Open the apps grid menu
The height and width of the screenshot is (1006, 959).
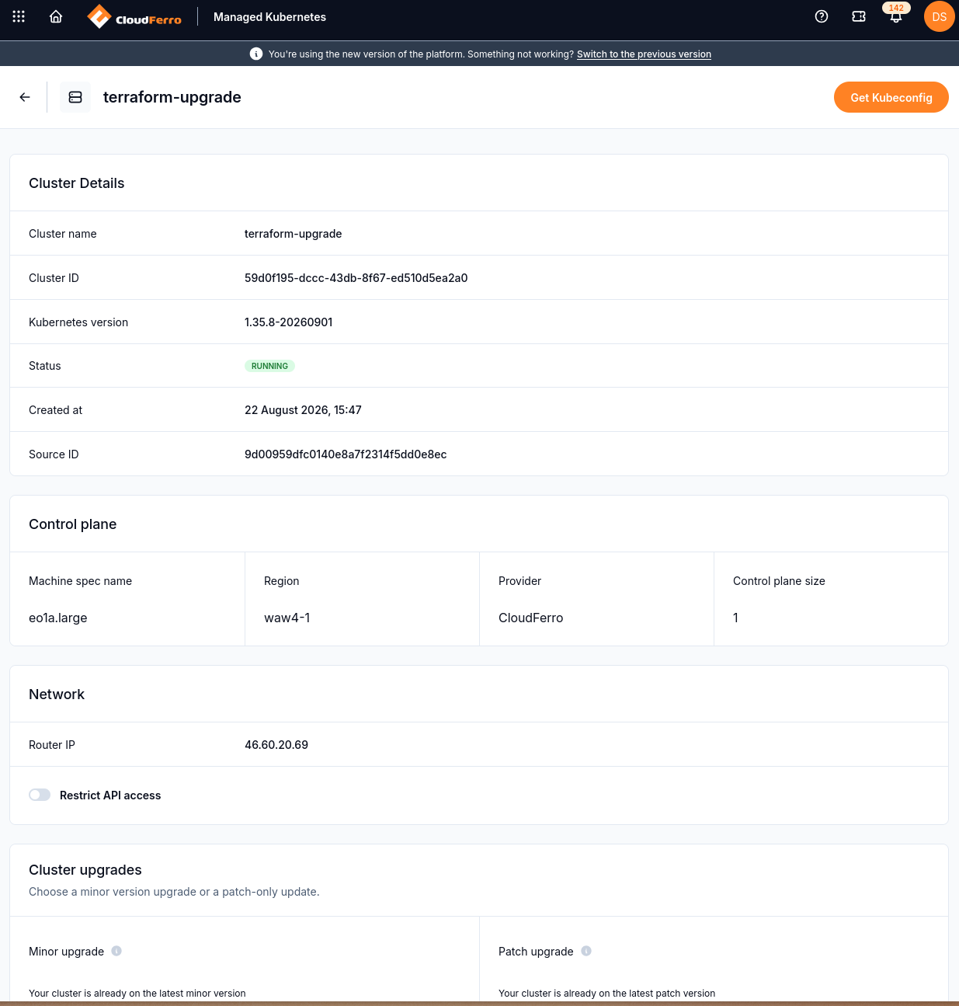point(19,16)
